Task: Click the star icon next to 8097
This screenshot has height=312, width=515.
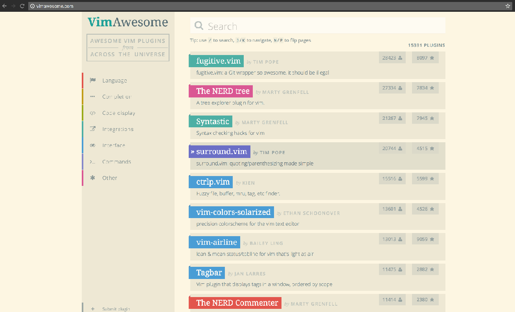Action: click(432, 58)
